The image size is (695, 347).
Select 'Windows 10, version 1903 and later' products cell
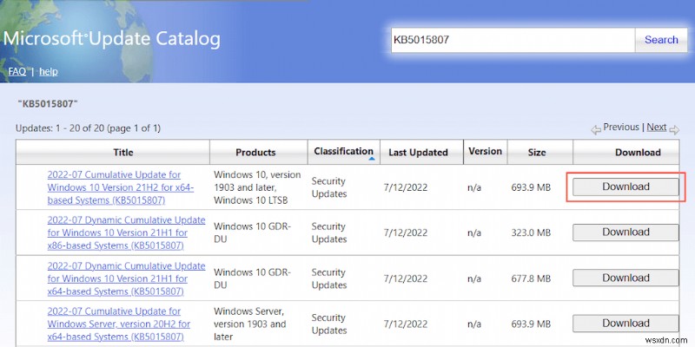click(257, 187)
